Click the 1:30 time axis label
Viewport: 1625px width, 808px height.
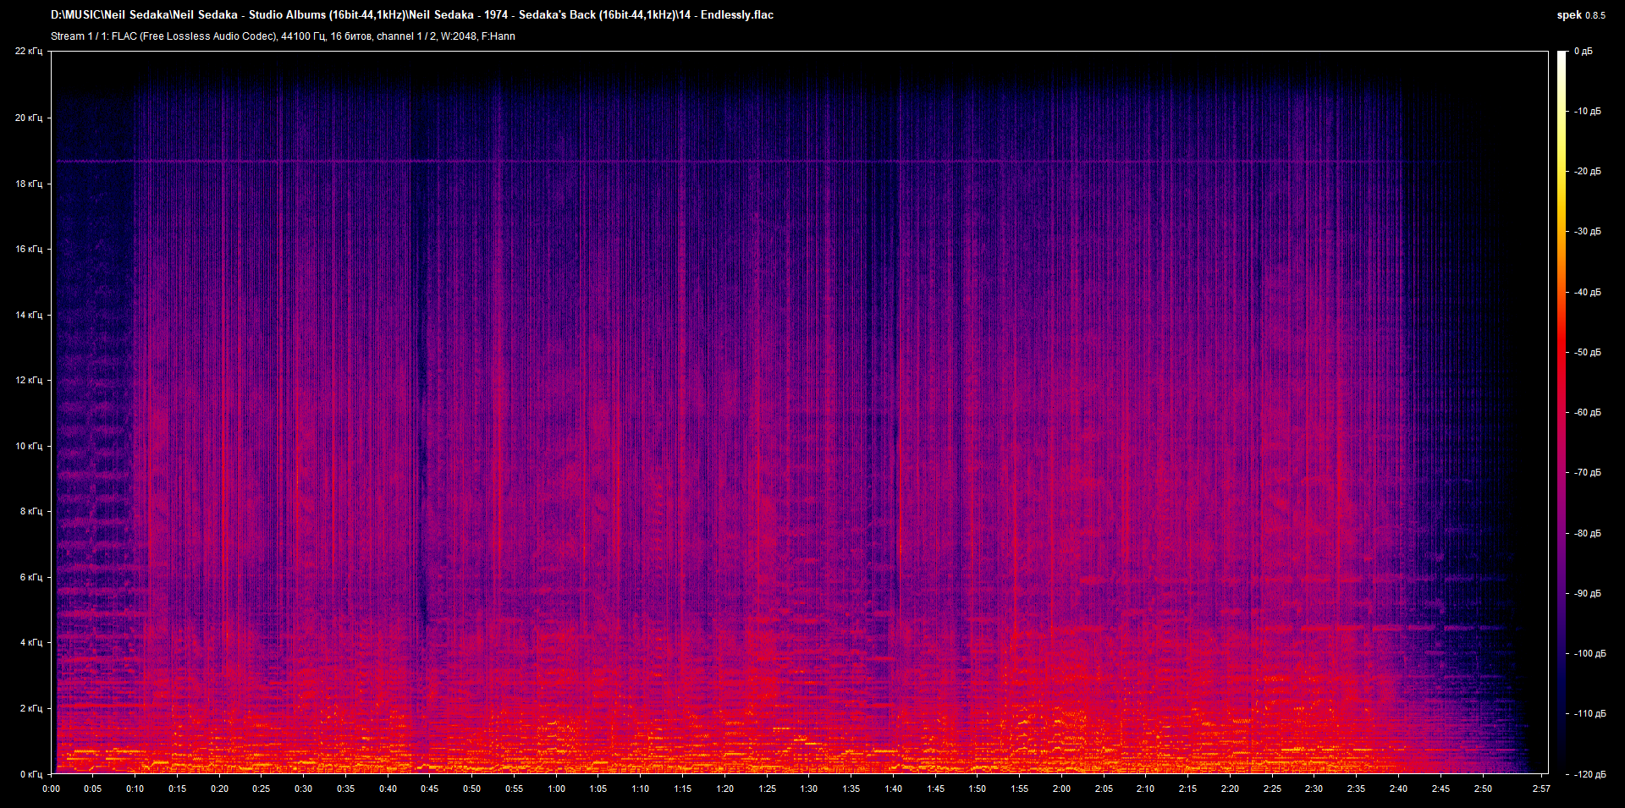pyautogui.click(x=808, y=789)
